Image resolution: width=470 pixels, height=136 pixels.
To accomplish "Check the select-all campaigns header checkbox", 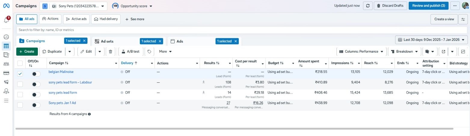I will 20,63.
